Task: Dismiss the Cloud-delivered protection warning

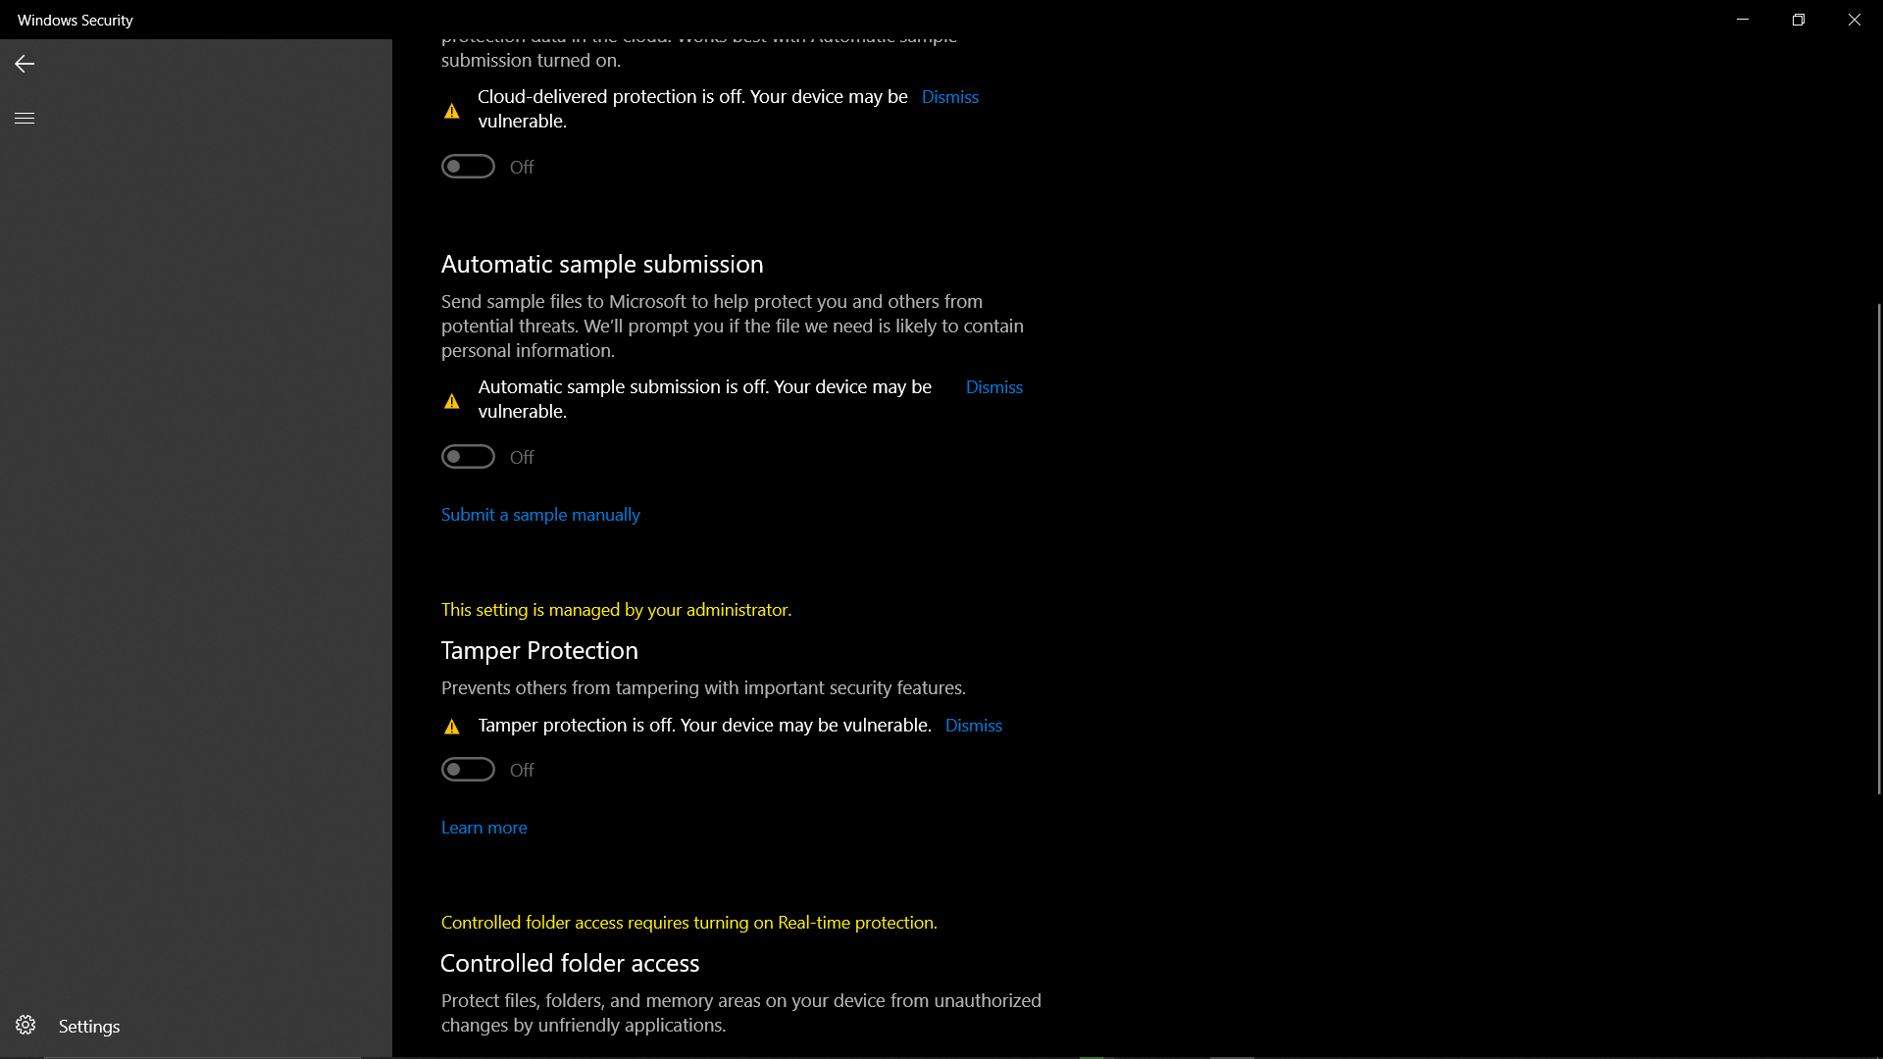Action: tap(949, 96)
